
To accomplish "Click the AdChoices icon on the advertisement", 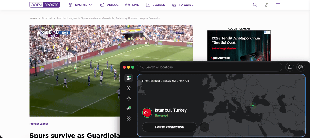I will (x=266, y=32).
